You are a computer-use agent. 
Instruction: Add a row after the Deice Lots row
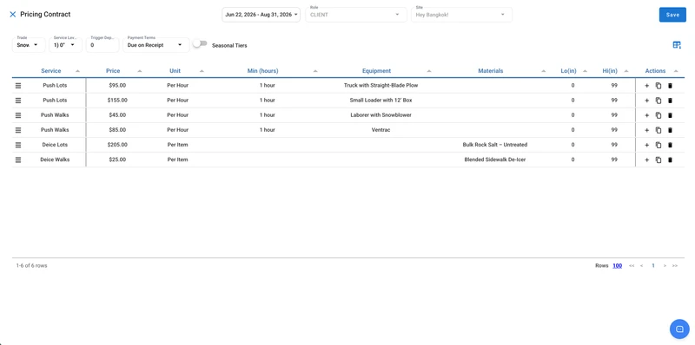(x=646, y=145)
